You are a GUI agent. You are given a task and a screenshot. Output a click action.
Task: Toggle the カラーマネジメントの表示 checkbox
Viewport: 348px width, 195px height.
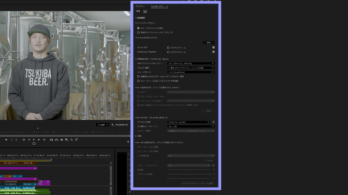pos(138,28)
